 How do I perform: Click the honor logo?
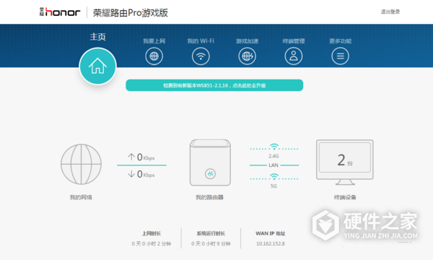pyautogui.click(x=60, y=12)
